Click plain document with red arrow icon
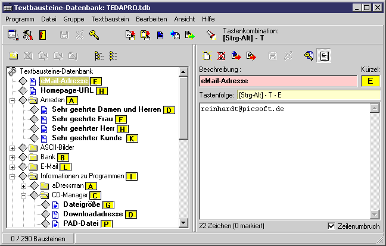The image size is (386, 246). tap(251, 56)
